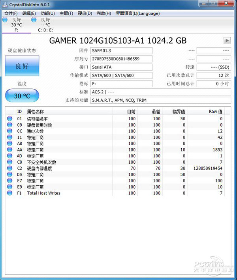Select the C: D: E: disk tab
The width and height of the screenshot is (237, 280).
(45, 25)
